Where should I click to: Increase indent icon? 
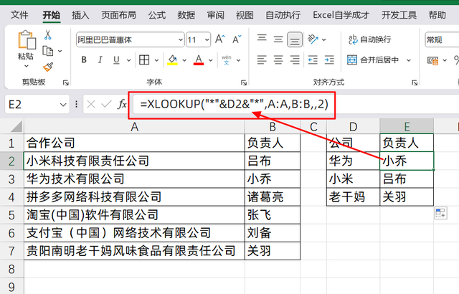(329, 60)
